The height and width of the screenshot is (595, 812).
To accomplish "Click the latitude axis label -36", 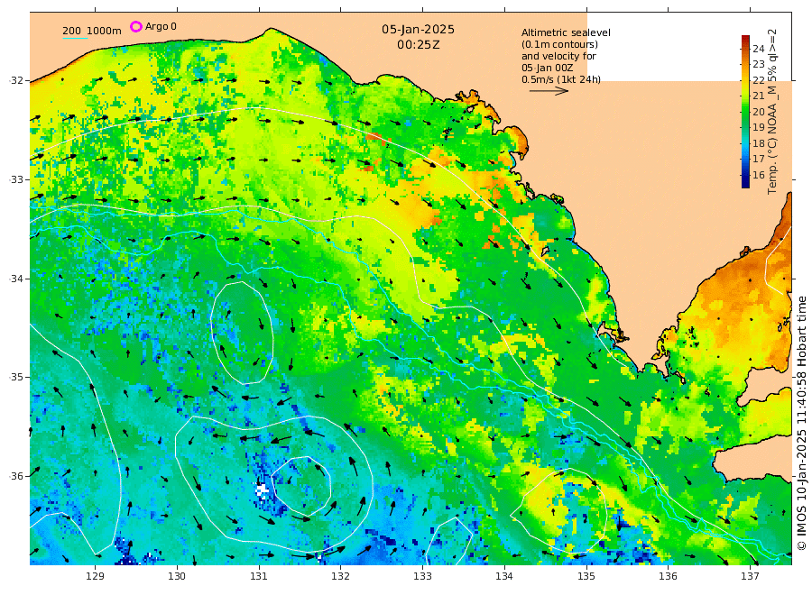I will 16,476.
